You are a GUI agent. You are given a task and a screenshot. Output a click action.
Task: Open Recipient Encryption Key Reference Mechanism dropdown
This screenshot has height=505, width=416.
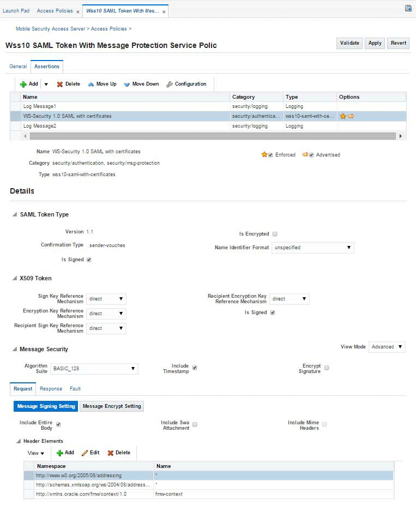point(289,299)
